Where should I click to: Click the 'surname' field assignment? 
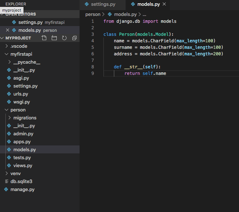pos(168,47)
